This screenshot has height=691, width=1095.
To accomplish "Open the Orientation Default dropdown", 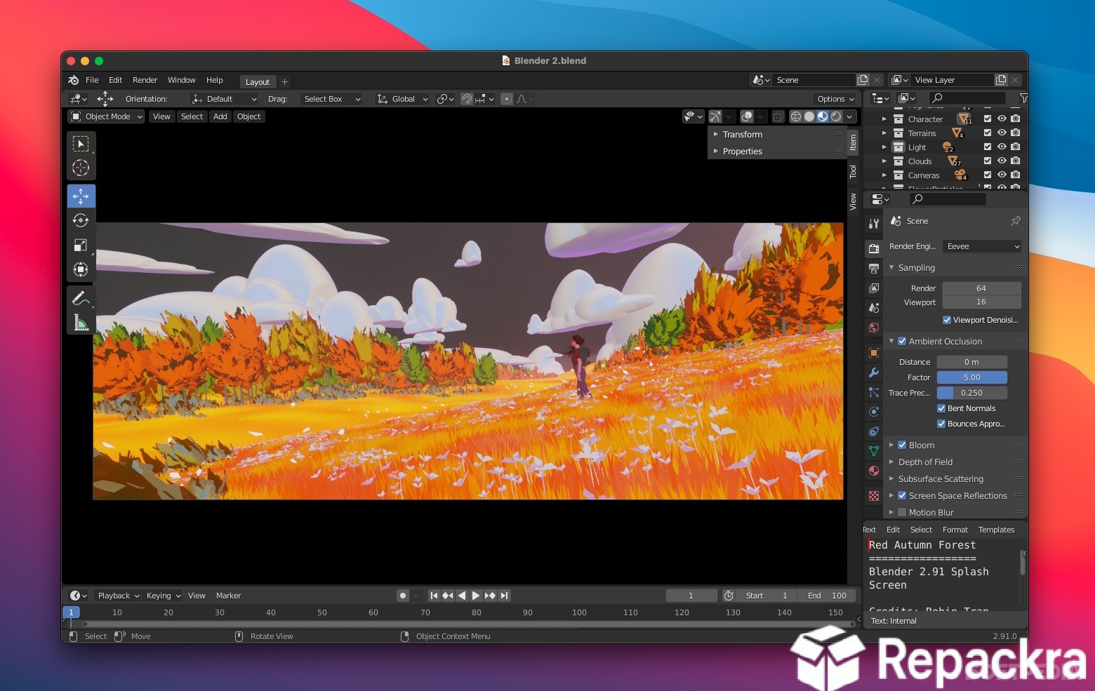I will click(x=224, y=99).
